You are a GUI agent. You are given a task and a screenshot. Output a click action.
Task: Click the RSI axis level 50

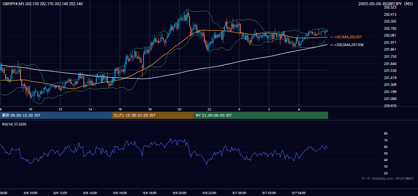coord(386,153)
